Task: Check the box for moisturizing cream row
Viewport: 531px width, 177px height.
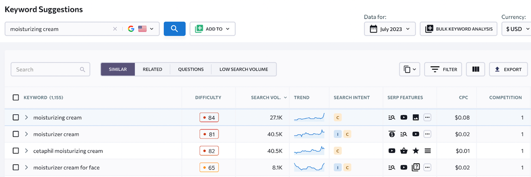Action: point(16,117)
